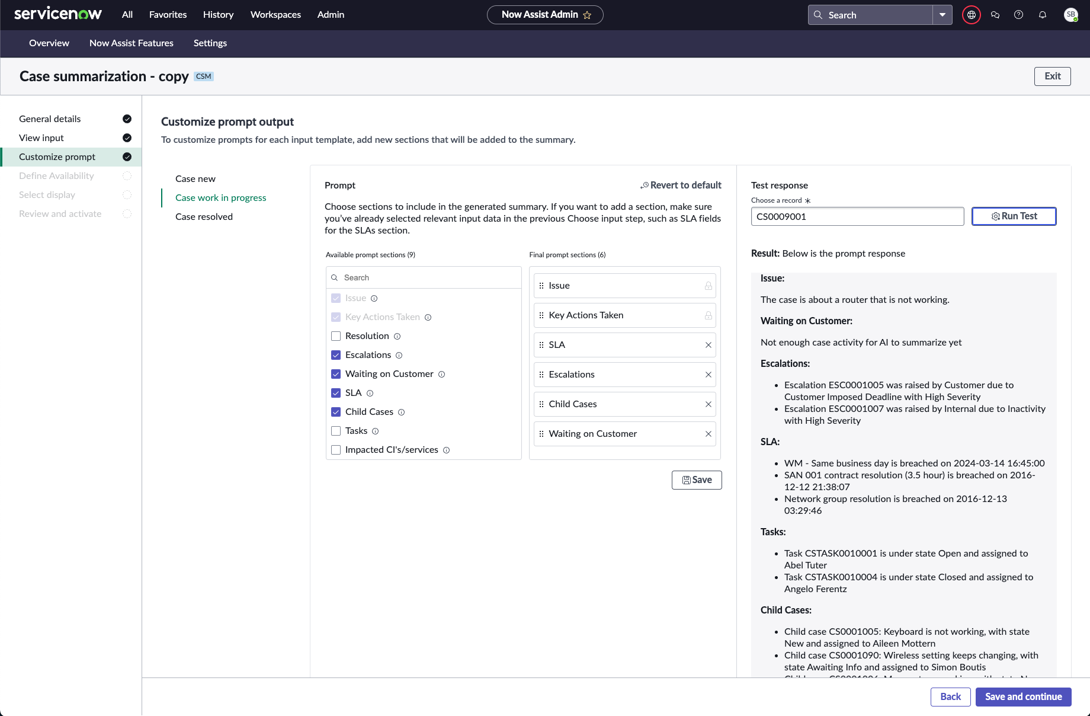Open the help question mark icon

pos(1018,15)
